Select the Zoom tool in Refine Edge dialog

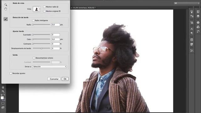click(6, 5)
